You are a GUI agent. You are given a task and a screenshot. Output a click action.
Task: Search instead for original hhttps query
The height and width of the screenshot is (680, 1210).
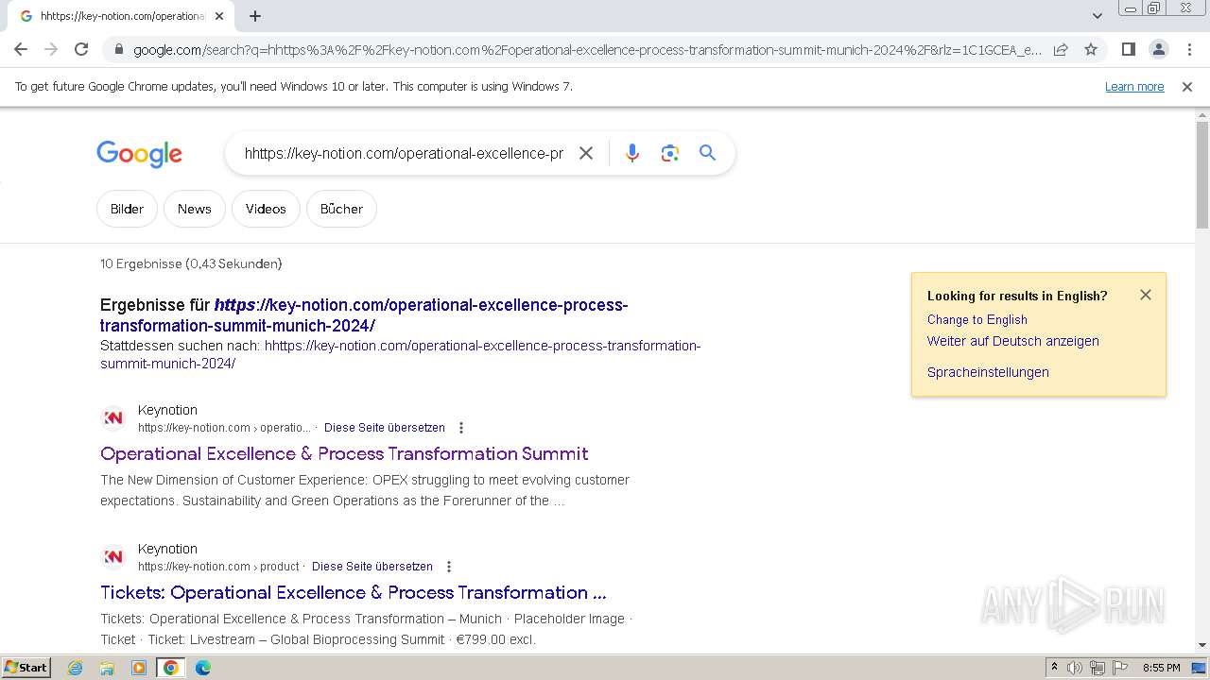tap(401, 354)
